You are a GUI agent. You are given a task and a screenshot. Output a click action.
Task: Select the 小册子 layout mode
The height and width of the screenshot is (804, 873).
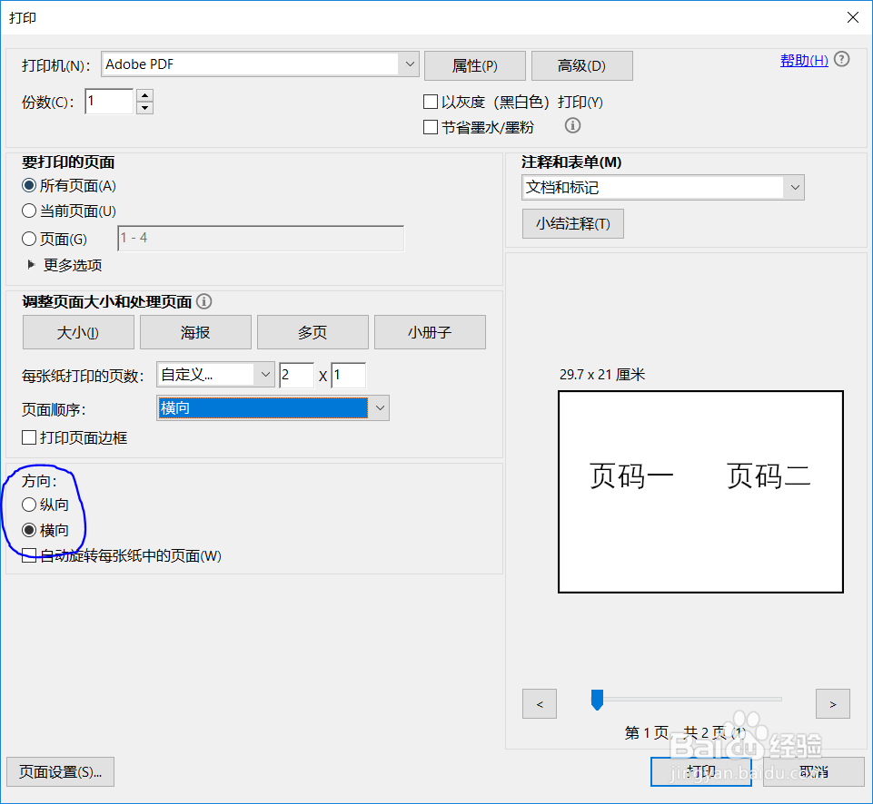430,332
